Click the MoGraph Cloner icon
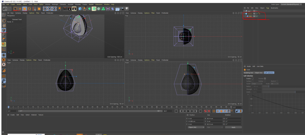The width and height of the screenshot is (305, 135). pyautogui.click(x=99, y=9)
